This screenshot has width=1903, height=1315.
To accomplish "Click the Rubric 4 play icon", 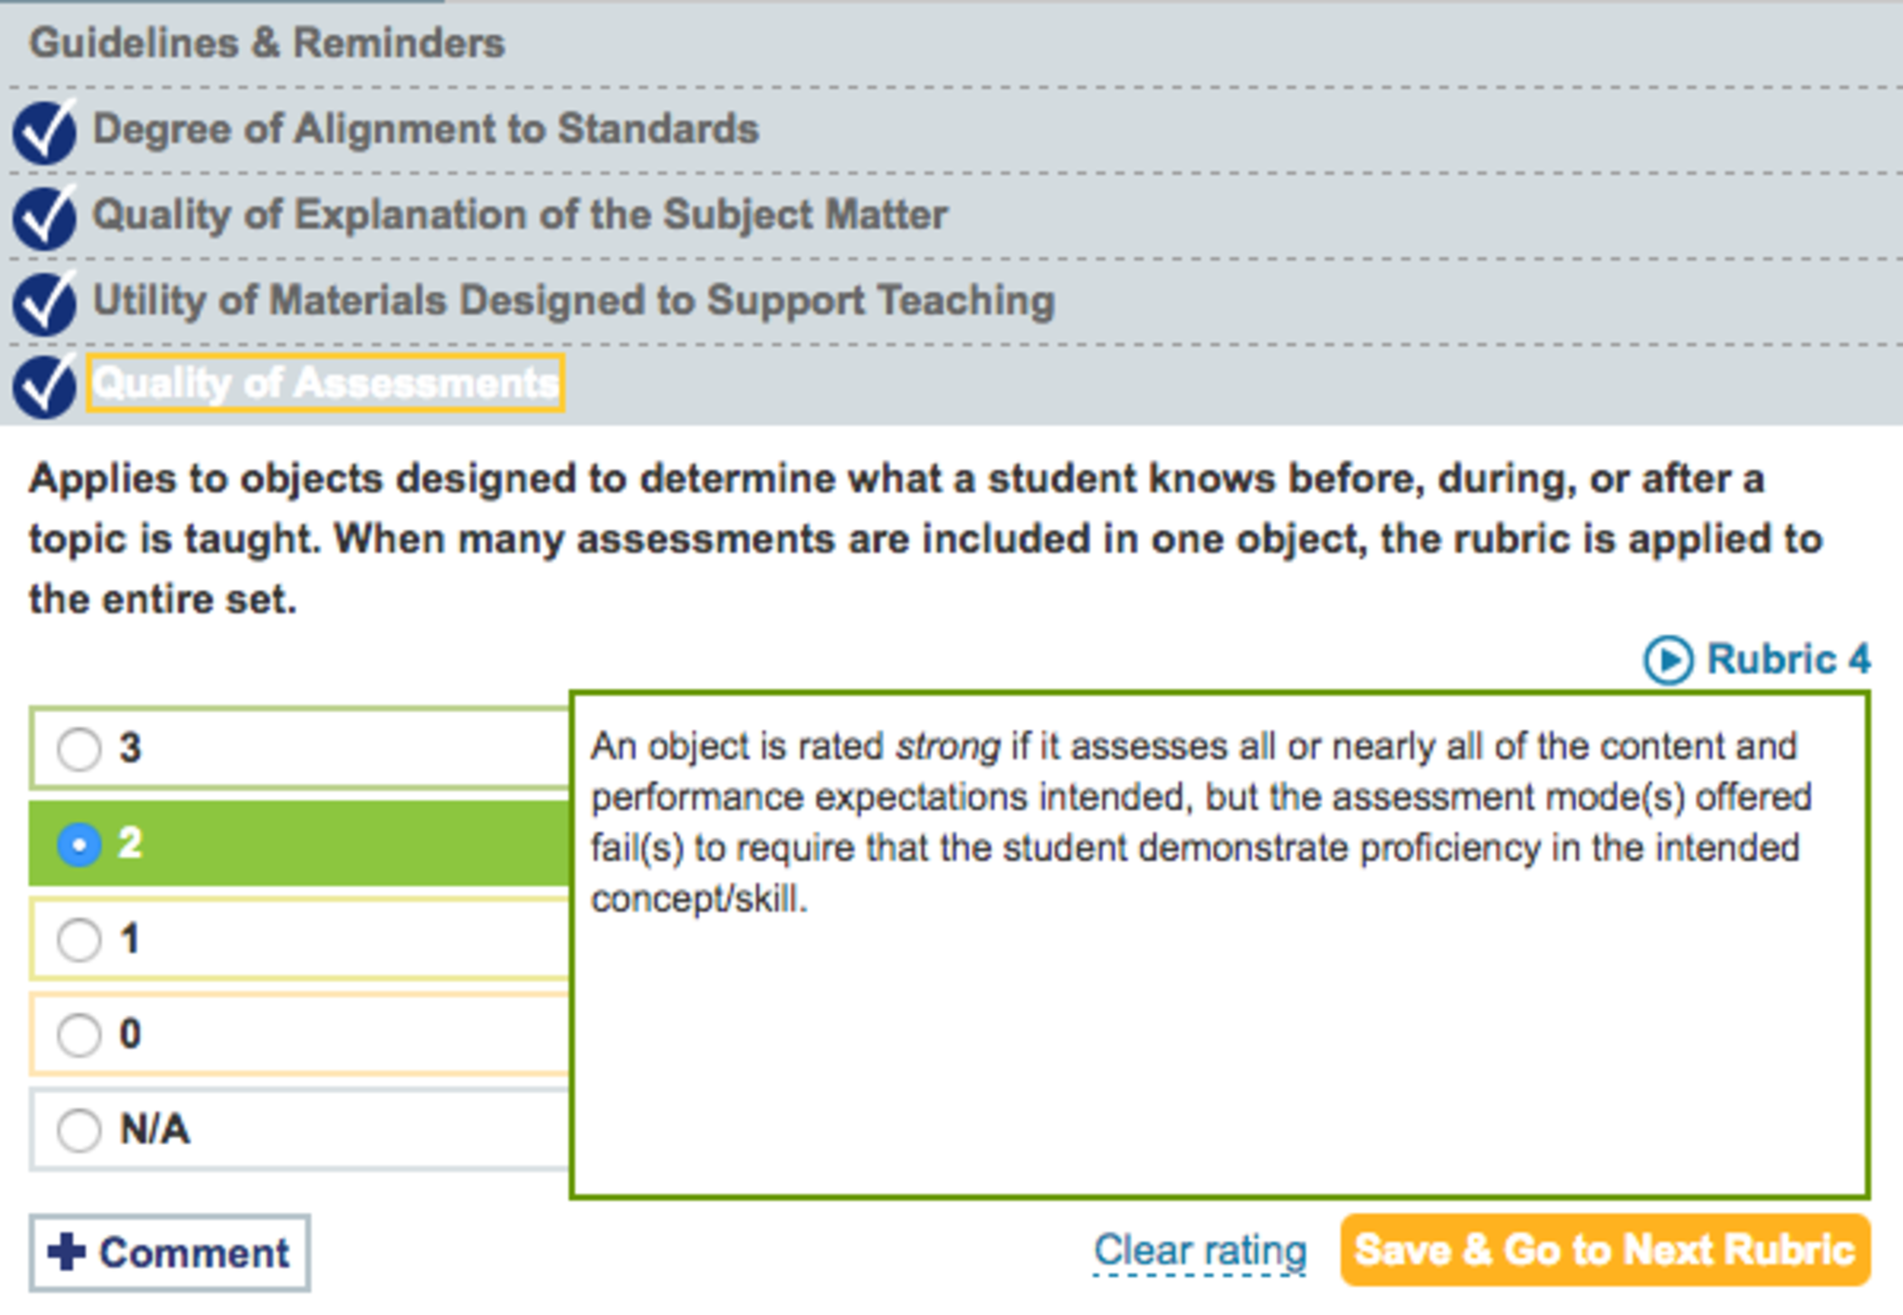I will [1668, 661].
